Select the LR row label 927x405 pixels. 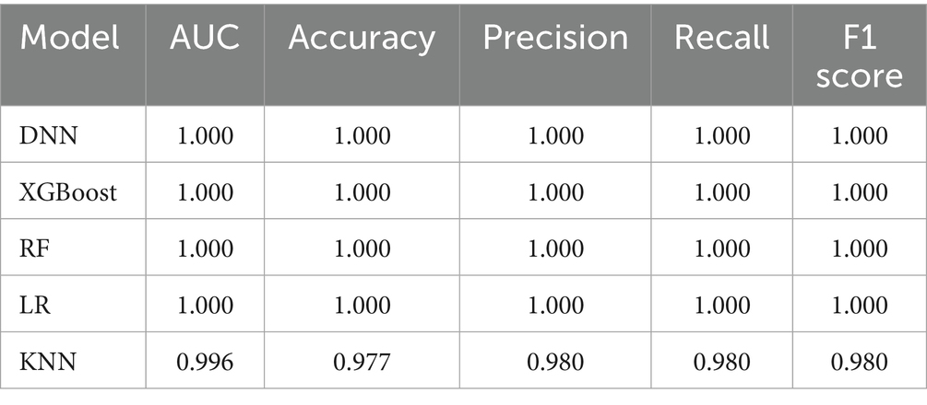point(35,306)
